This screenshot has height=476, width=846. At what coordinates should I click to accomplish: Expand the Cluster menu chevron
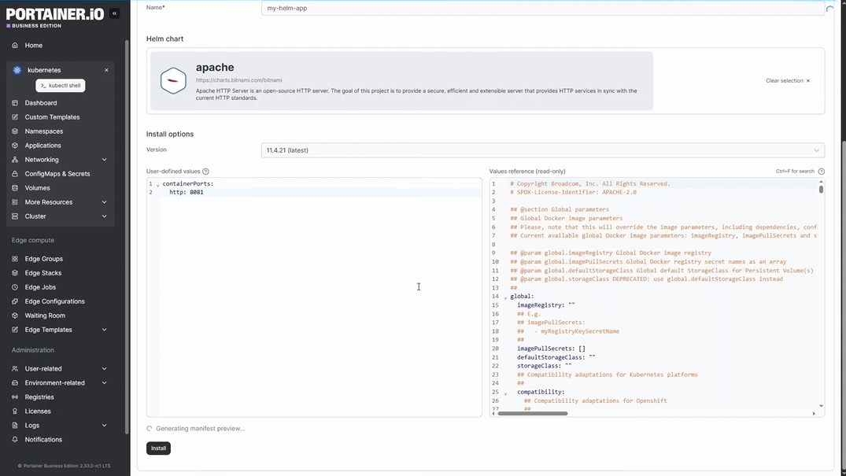click(104, 216)
